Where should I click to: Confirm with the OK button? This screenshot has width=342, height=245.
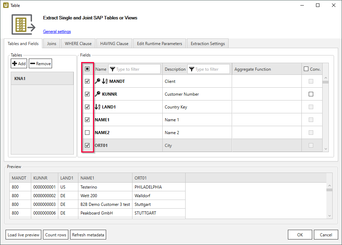pyautogui.click(x=300, y=235)
